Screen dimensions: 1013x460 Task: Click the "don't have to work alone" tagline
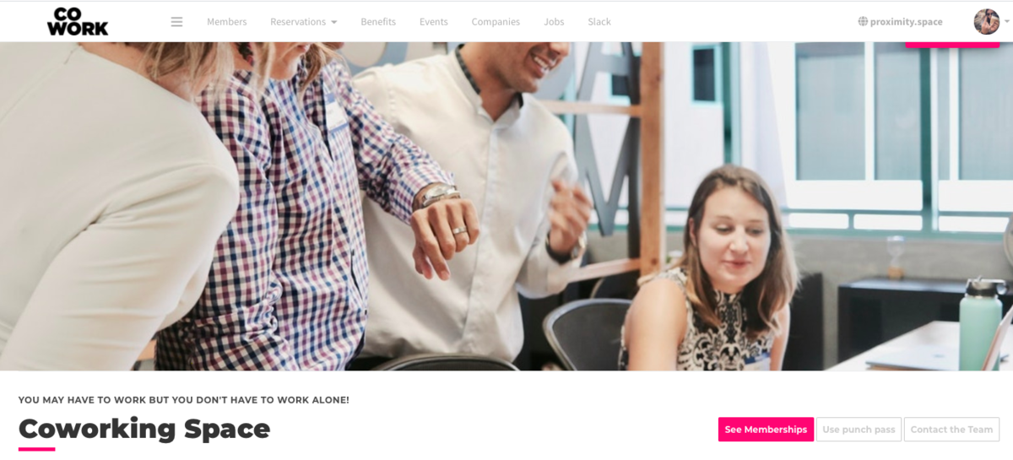click(184, 400)
